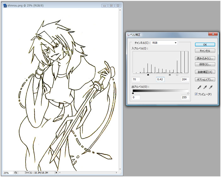The height and width of the screenshot is (177, 221).
Task: Click the 入力レベル(I) label
Action: 140,48
